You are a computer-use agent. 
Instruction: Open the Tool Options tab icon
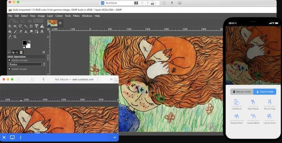point(9,52)
